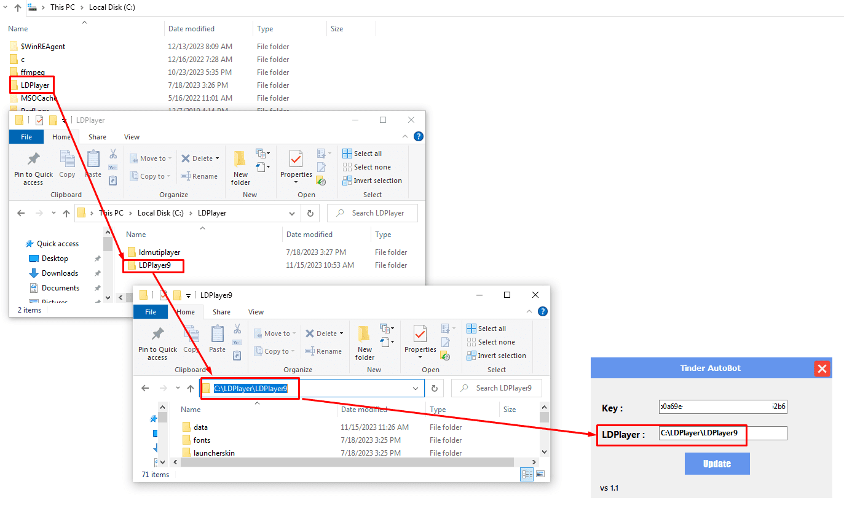Click Select all in the LDPlayer window
Viewport: 844px width, 506px height.
pyautogui.click(x=362, y=154)
